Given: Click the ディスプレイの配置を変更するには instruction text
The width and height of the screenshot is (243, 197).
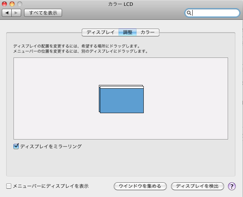Looking at the screenshot, I should [x=77, y=46].
